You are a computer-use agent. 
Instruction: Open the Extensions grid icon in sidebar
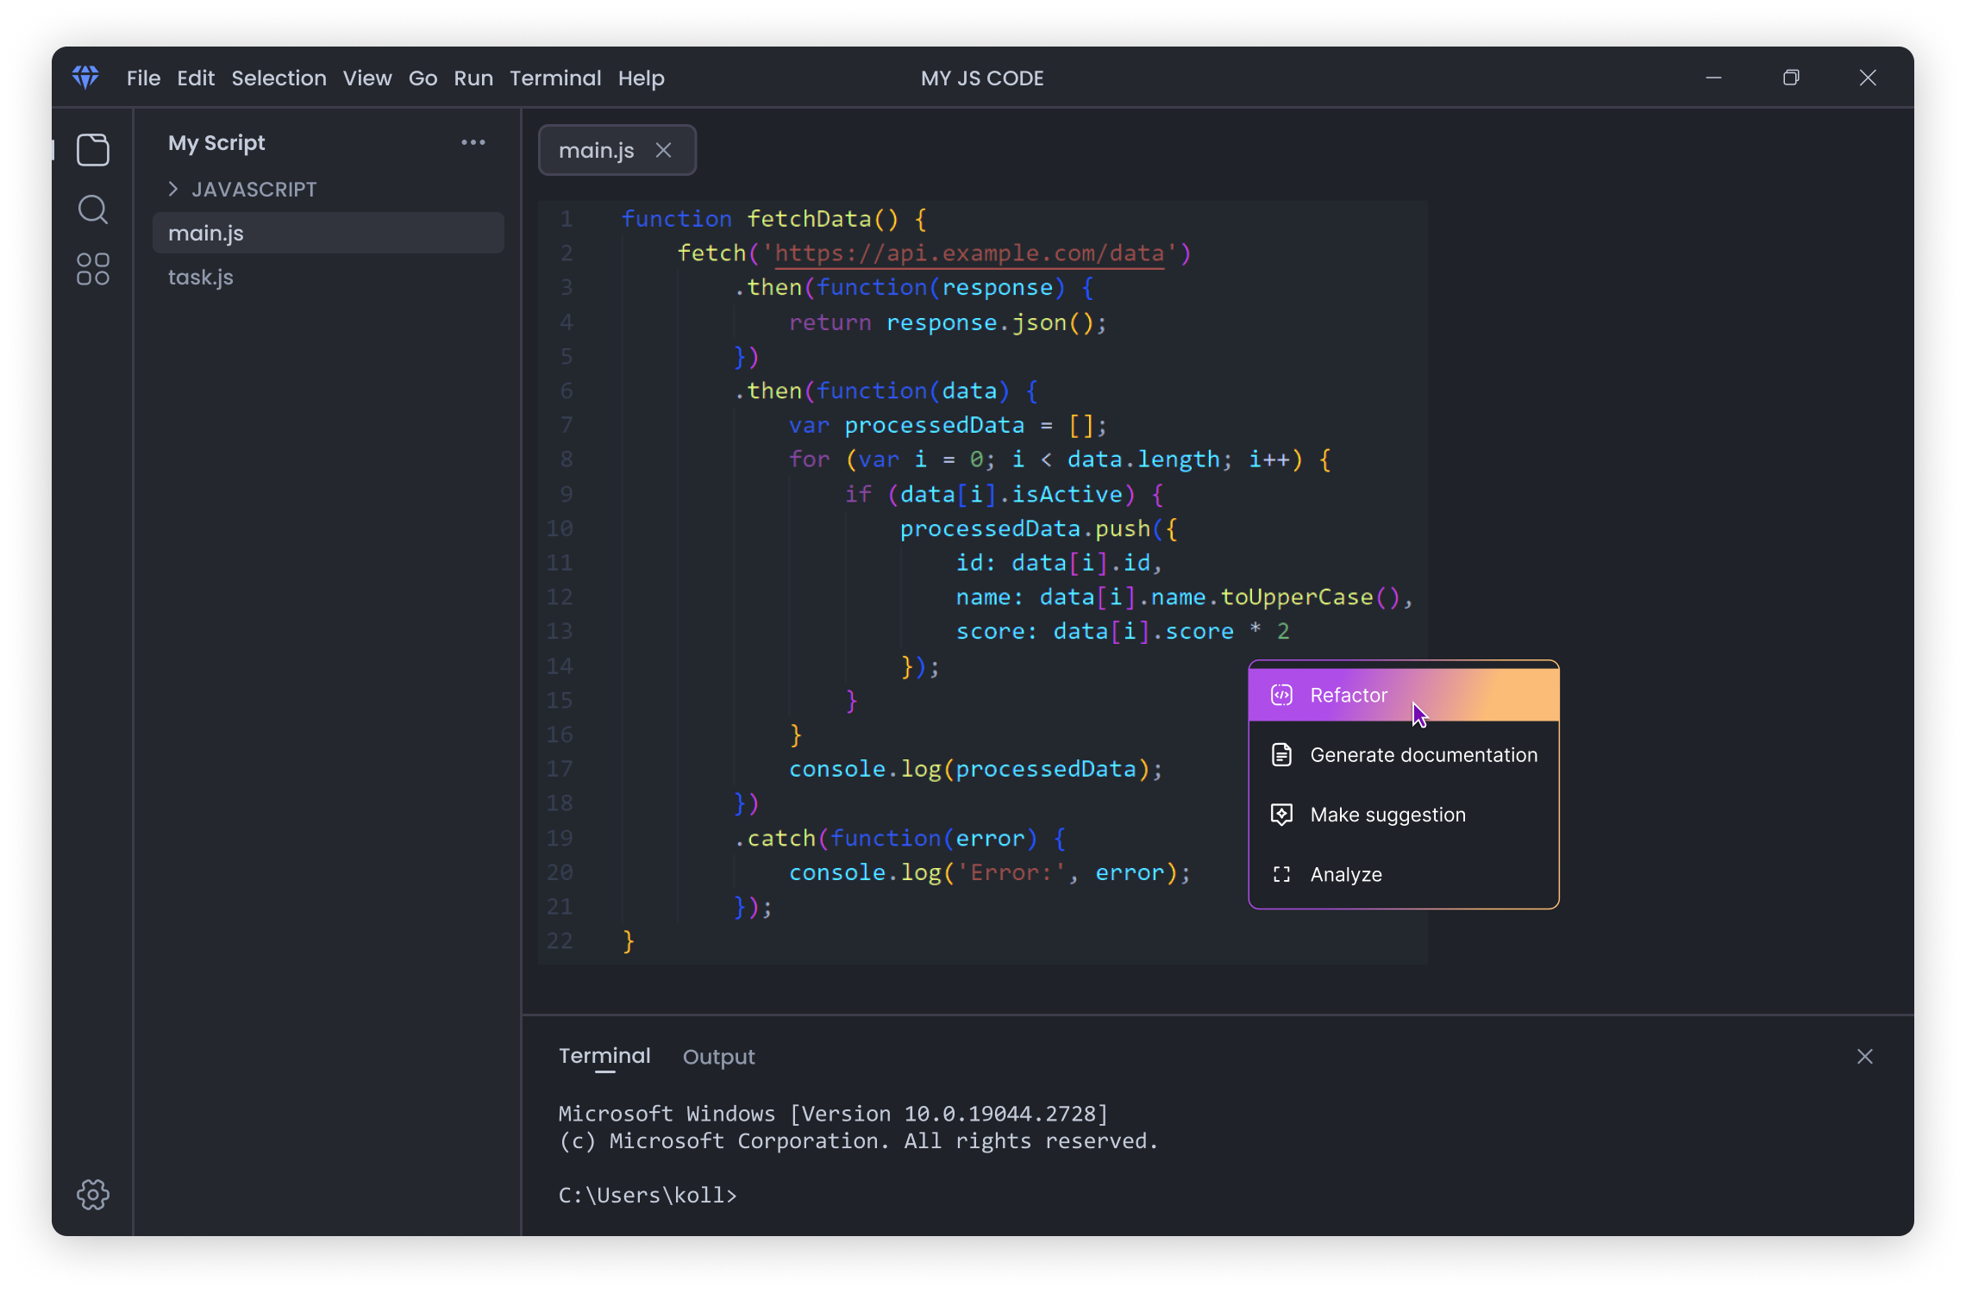[93, 269]
